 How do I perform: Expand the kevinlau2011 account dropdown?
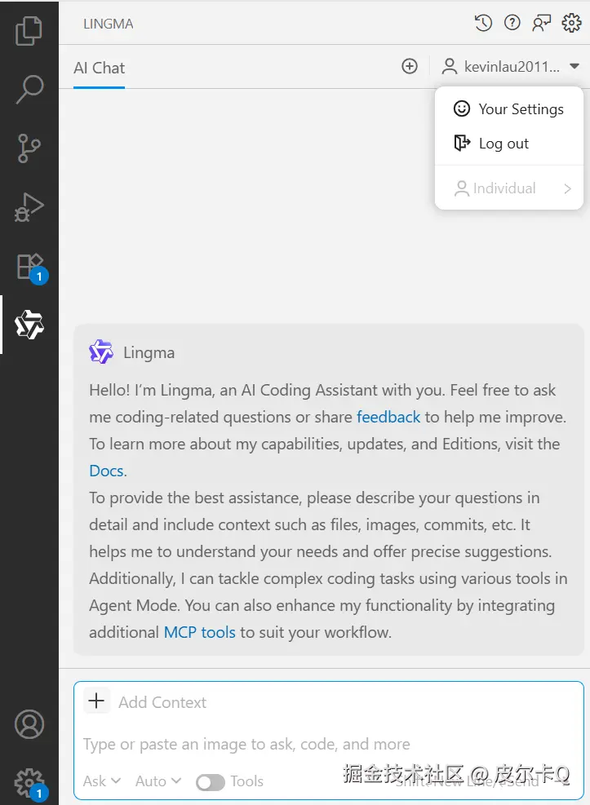click(x=511, y=67)
